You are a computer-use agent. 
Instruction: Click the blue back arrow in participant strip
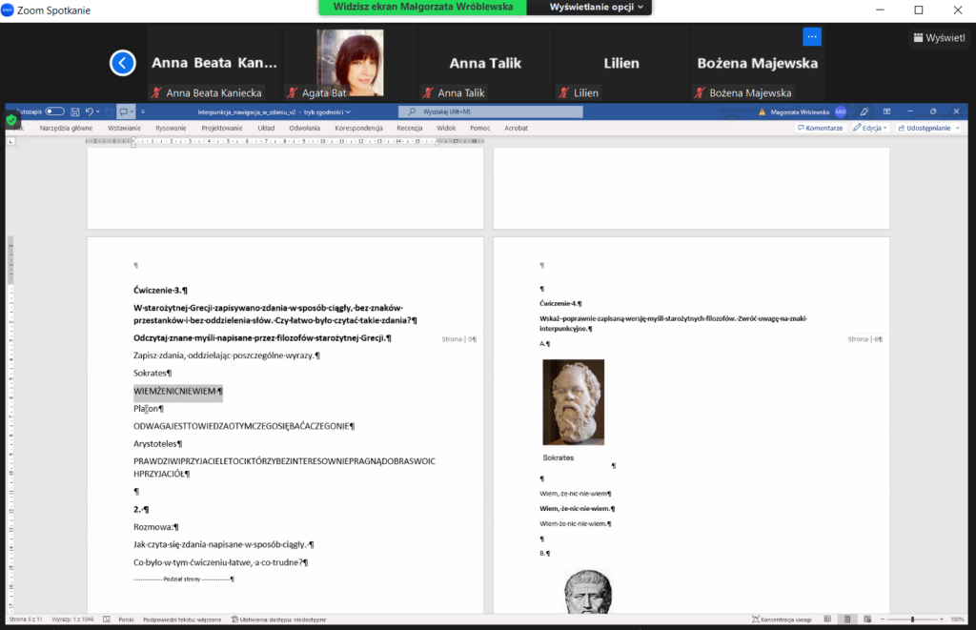click(x=123, y=63)
